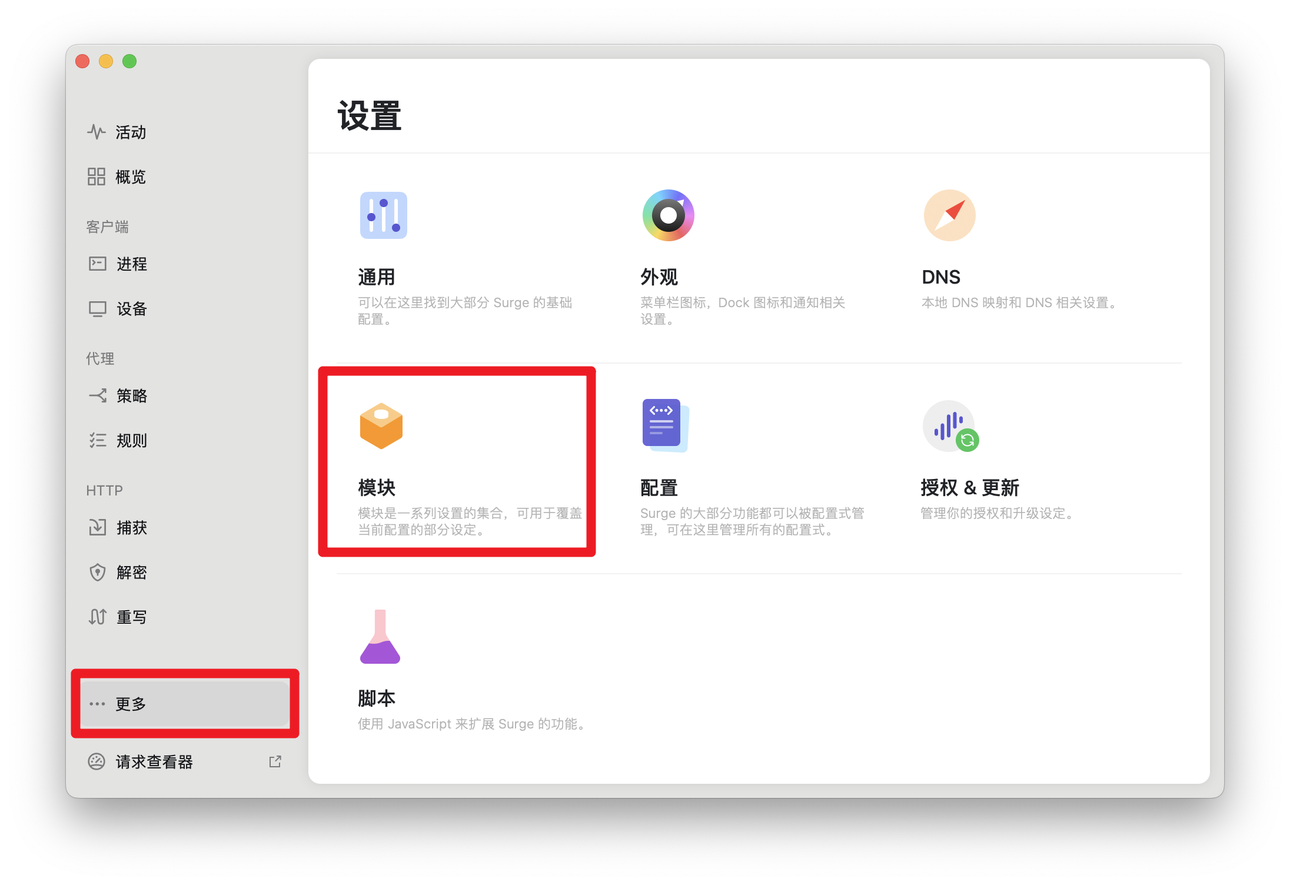
Task: Open the 脚本 script flask icon
Action: pyautogui.click(x=380, y=637)
